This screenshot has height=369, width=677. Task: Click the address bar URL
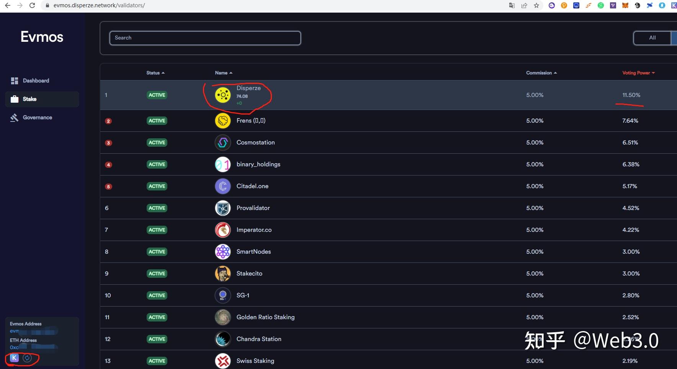point(99,5)
